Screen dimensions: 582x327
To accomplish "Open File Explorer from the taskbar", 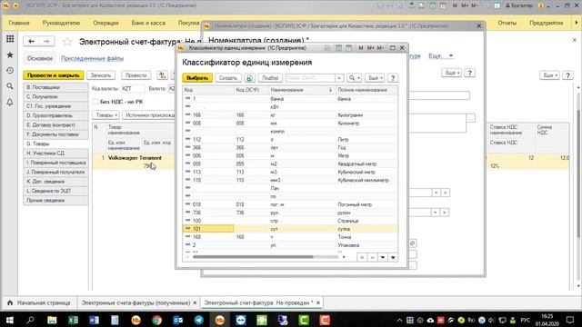I will [52, 320].
